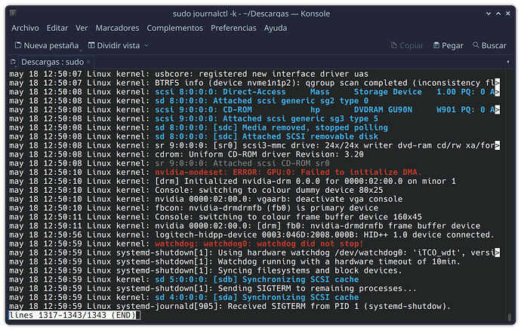Open the Editar menu
Screen dimensions: 521x330
pyautogui.click(x=57, y=28)
